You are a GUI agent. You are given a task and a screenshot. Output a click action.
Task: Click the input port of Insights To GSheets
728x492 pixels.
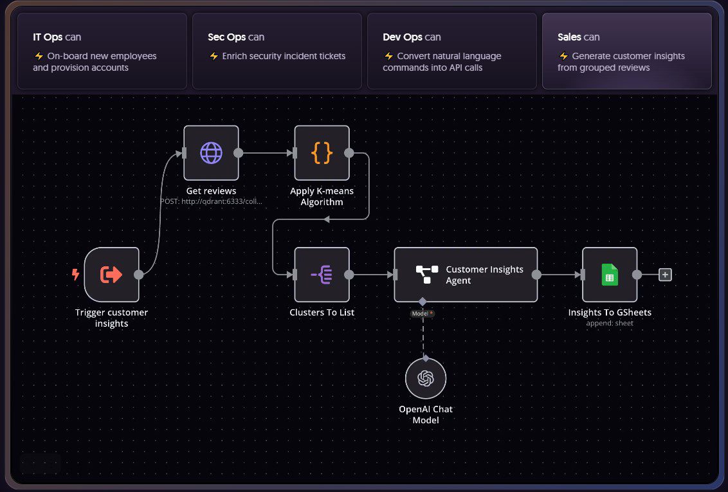pyautogui.click(x=583, y=275)
